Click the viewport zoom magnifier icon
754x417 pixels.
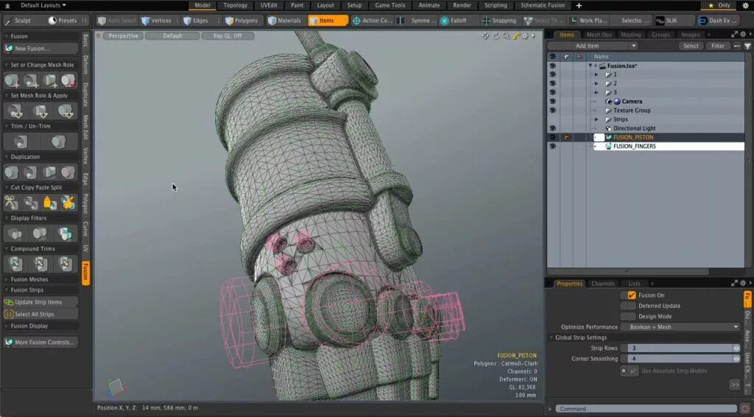click(506, 36)
